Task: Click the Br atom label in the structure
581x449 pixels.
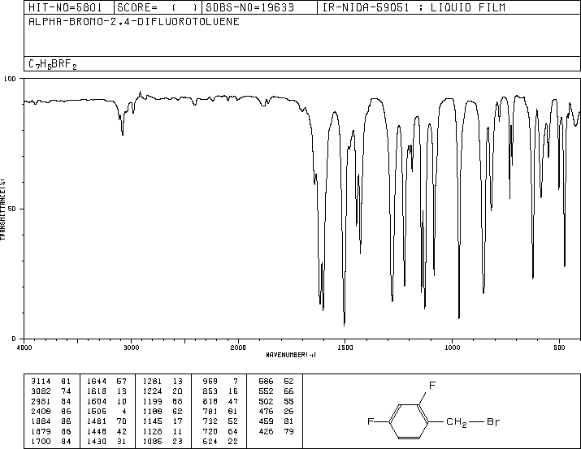Action: click(492, 421)
